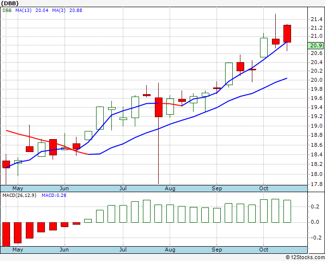Click the Jul label on the price chart axis
Image resolution: width=325 pixels, height=261 pixels.
(123, 188)
